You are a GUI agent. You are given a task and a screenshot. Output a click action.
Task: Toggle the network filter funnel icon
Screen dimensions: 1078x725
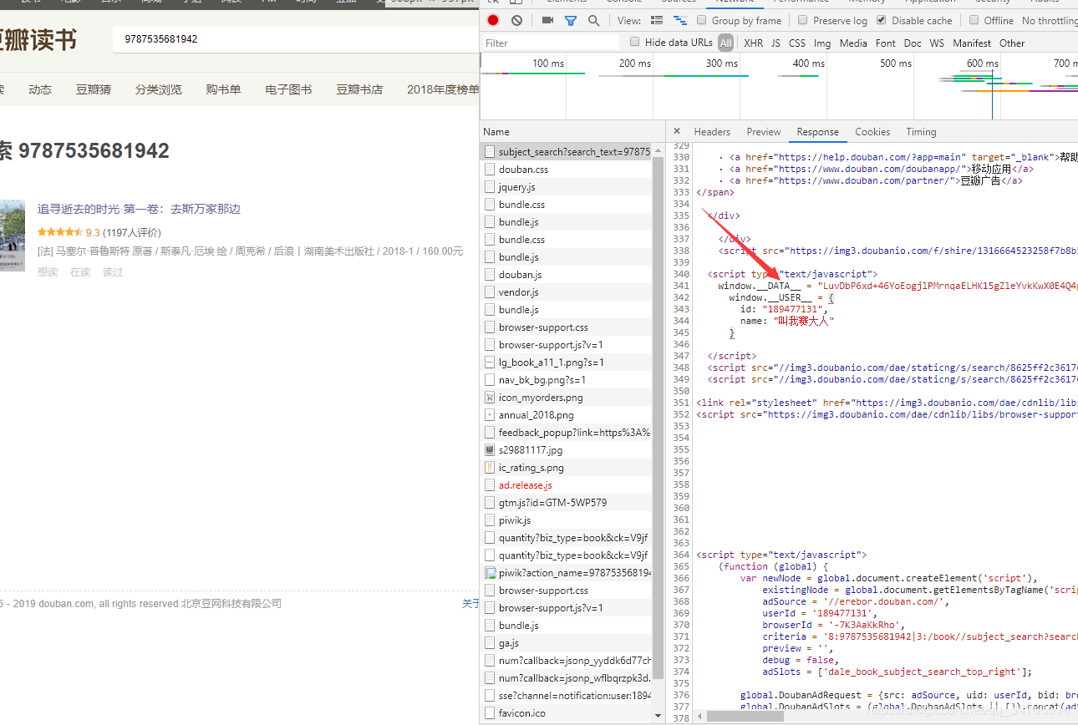(x=571, y=20)
